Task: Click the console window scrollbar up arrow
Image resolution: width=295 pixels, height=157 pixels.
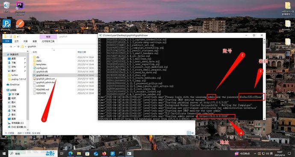Action: [x=264, y=40]
